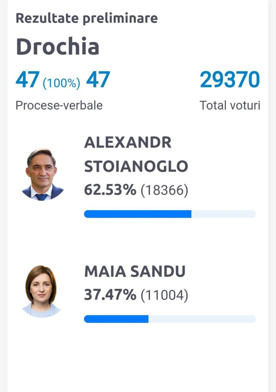Click empty part of Stoianoglo's progress bar
This screenshot has height=392, width=276.
223,214
